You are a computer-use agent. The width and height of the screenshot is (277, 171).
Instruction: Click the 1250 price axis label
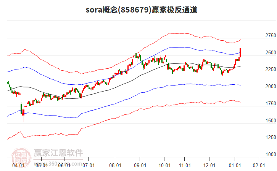point(271,138)
